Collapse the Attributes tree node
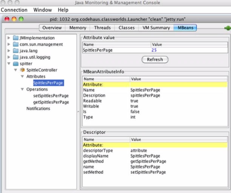231x193 pixels. (x=22, y=77)
